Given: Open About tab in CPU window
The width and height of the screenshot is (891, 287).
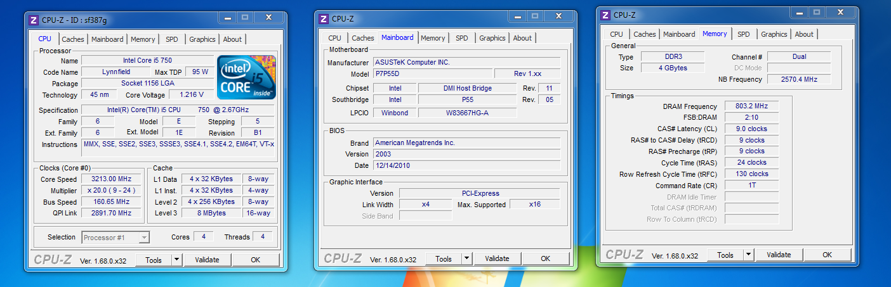Looking at the screenshot, I should tap(232, 39).
